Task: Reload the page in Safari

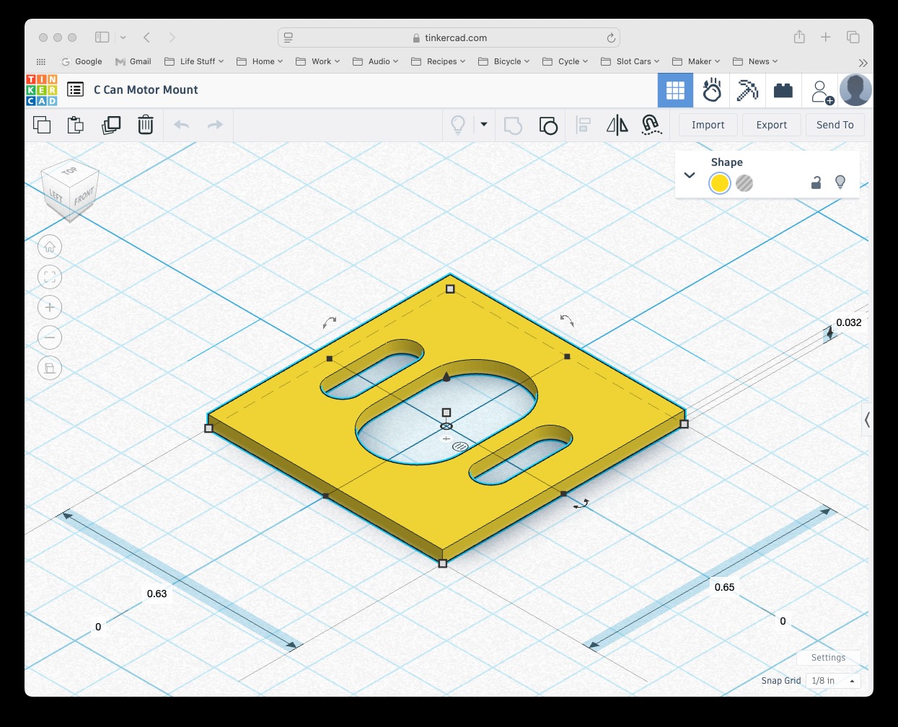Action: [611, 38]
